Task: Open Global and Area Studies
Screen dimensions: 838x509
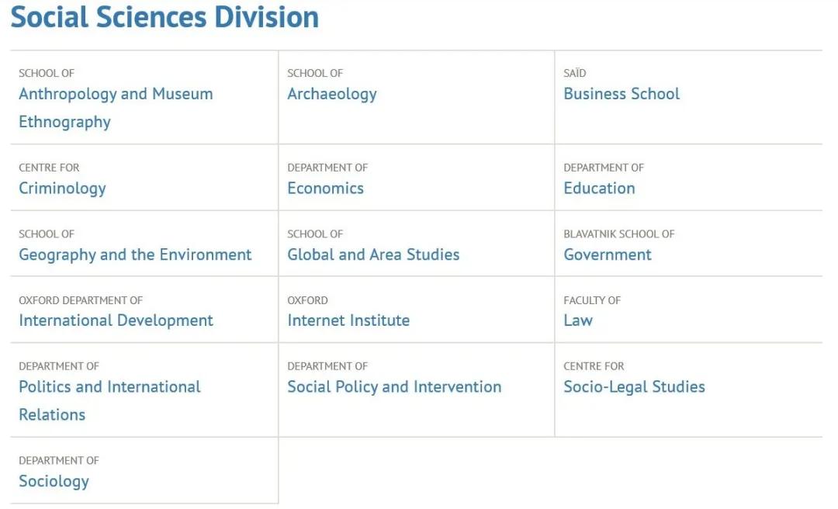Action: click(x=373, y=255)
